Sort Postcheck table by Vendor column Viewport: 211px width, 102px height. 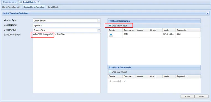(x=142, y=76)
